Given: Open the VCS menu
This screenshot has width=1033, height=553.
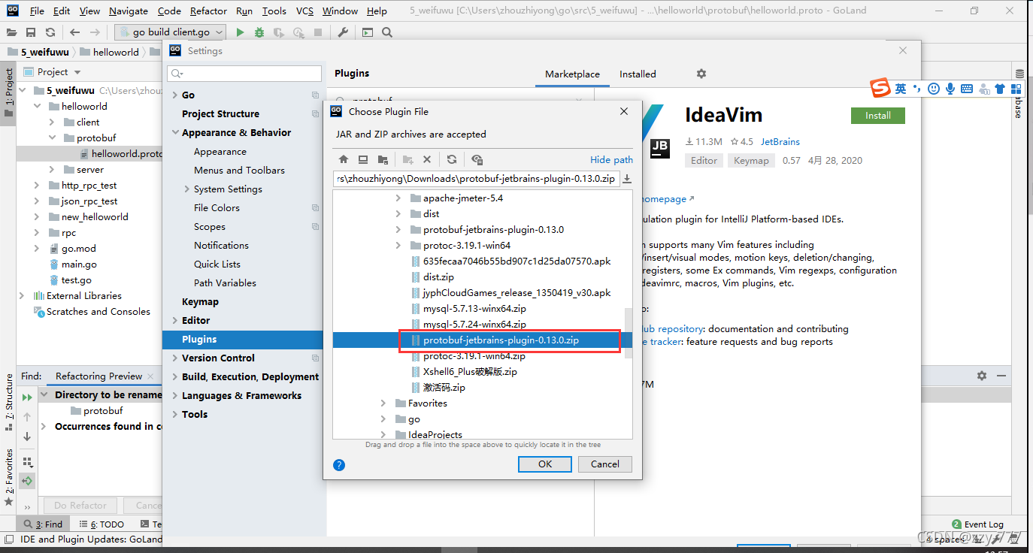Looking at the screenshot, I should [304, 11].
